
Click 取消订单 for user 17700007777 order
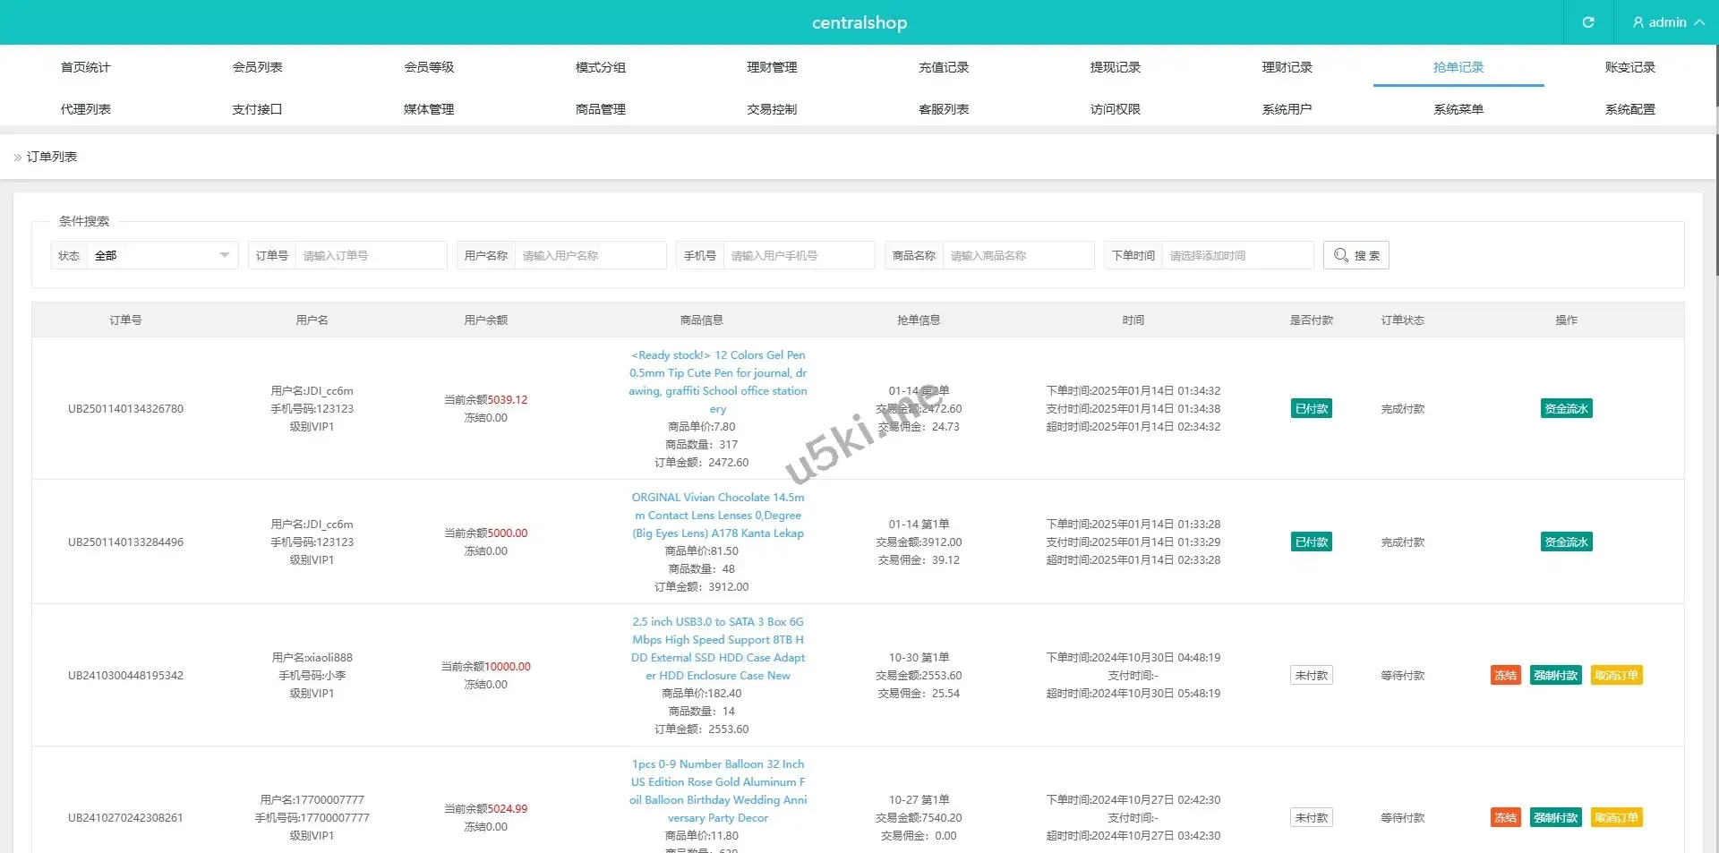[x=1616, y=818]
